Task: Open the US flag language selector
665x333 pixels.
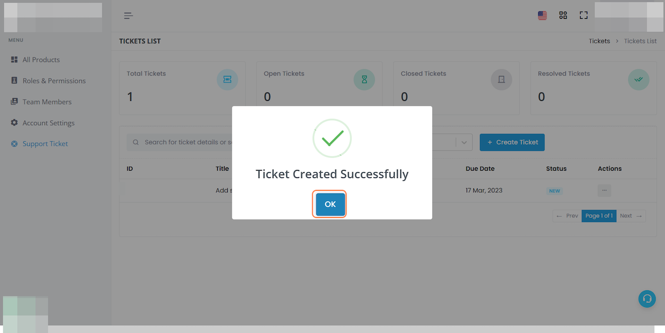Action: click(x=543, y=16)
